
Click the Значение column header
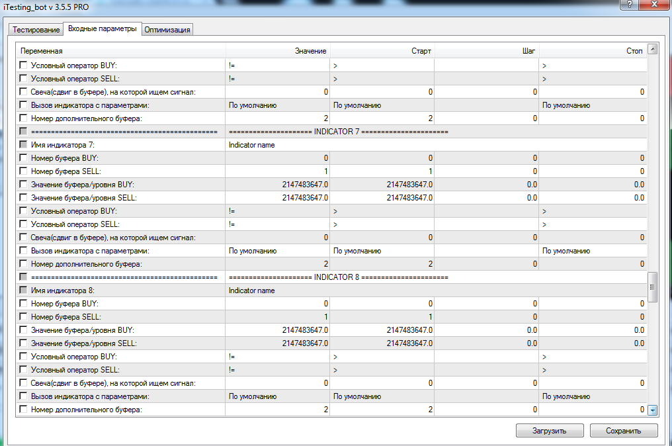click(277, 51)
